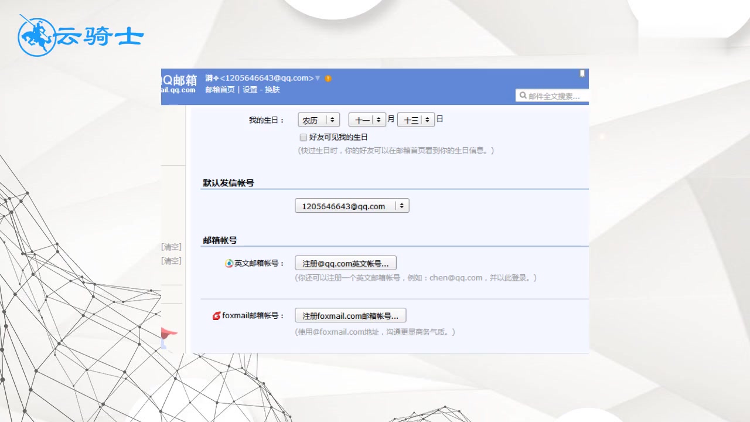This screenshot has width=750, height=422.
Task: Open the 农历 calendar type dropdown
Action: [319, 120]
